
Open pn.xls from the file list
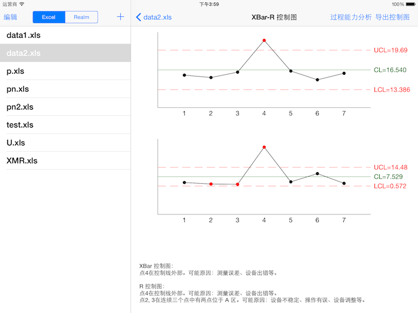point(65,89)
